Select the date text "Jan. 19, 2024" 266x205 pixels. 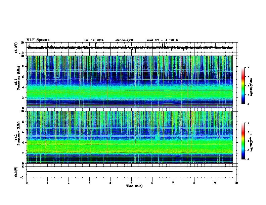pyautogui.click(x=94, y=40)
